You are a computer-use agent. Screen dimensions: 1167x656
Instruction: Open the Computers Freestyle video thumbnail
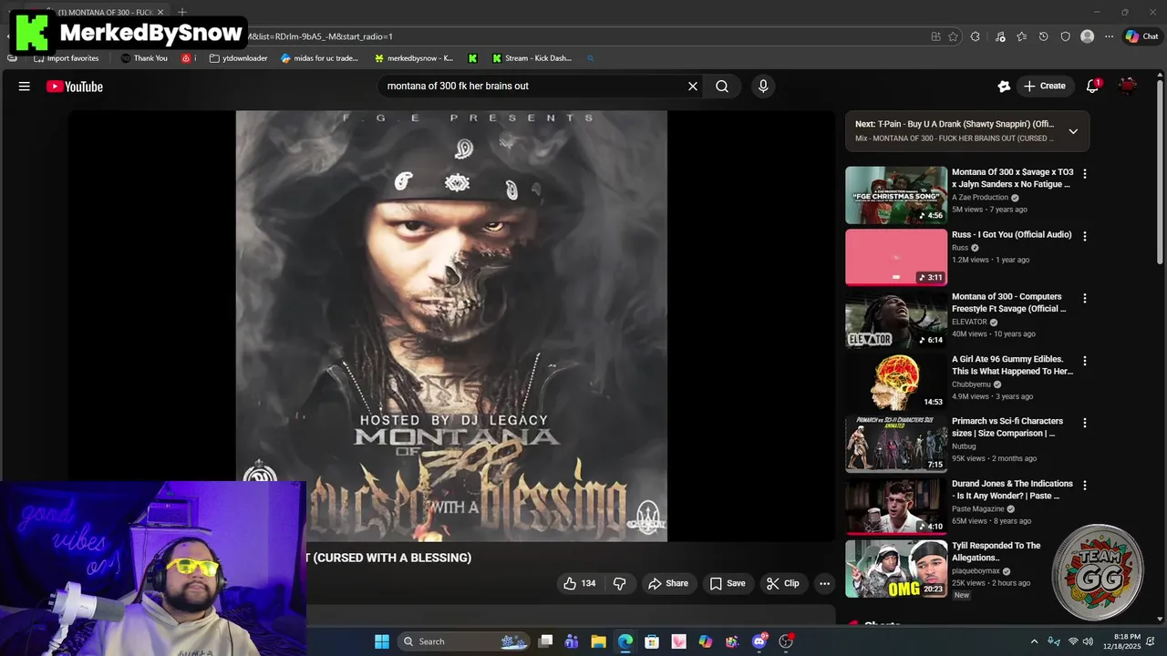point(896,320)
